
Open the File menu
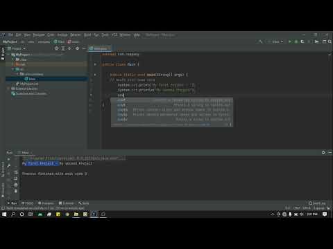[x=10, y=35]
